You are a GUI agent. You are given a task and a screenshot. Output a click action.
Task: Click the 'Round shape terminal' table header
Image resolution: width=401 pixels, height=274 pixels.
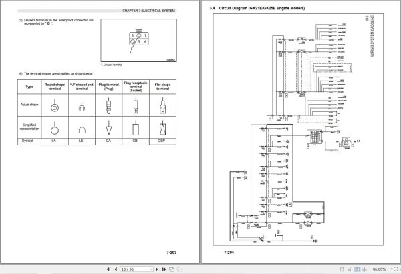(x=55, y=87)
